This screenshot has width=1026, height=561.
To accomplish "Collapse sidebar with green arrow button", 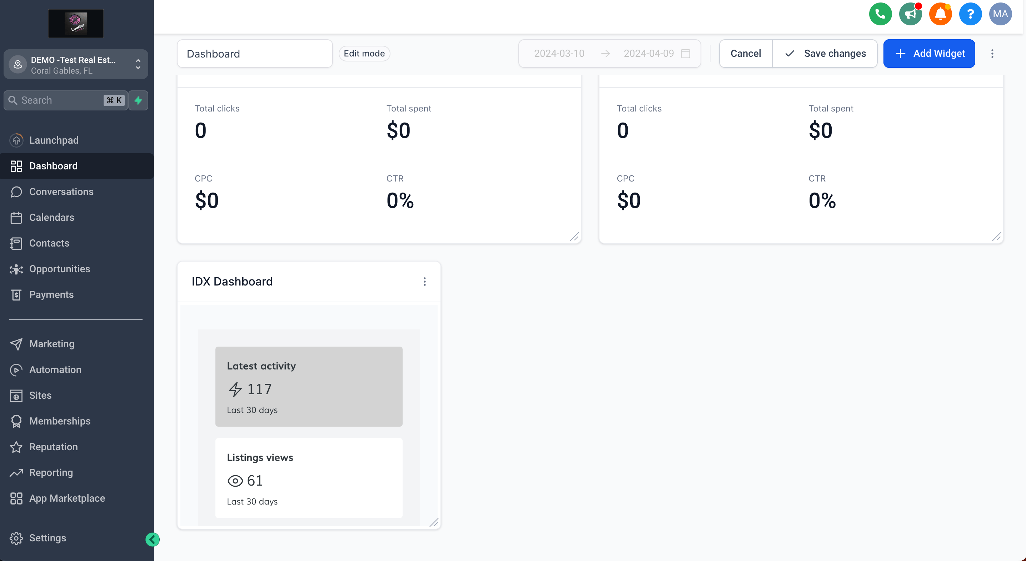I will (x=152, y=539).
